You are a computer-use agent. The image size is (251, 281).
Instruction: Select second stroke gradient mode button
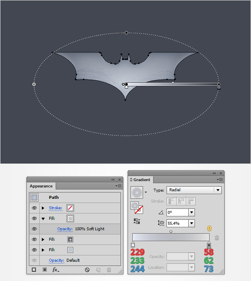pos(181,201)
